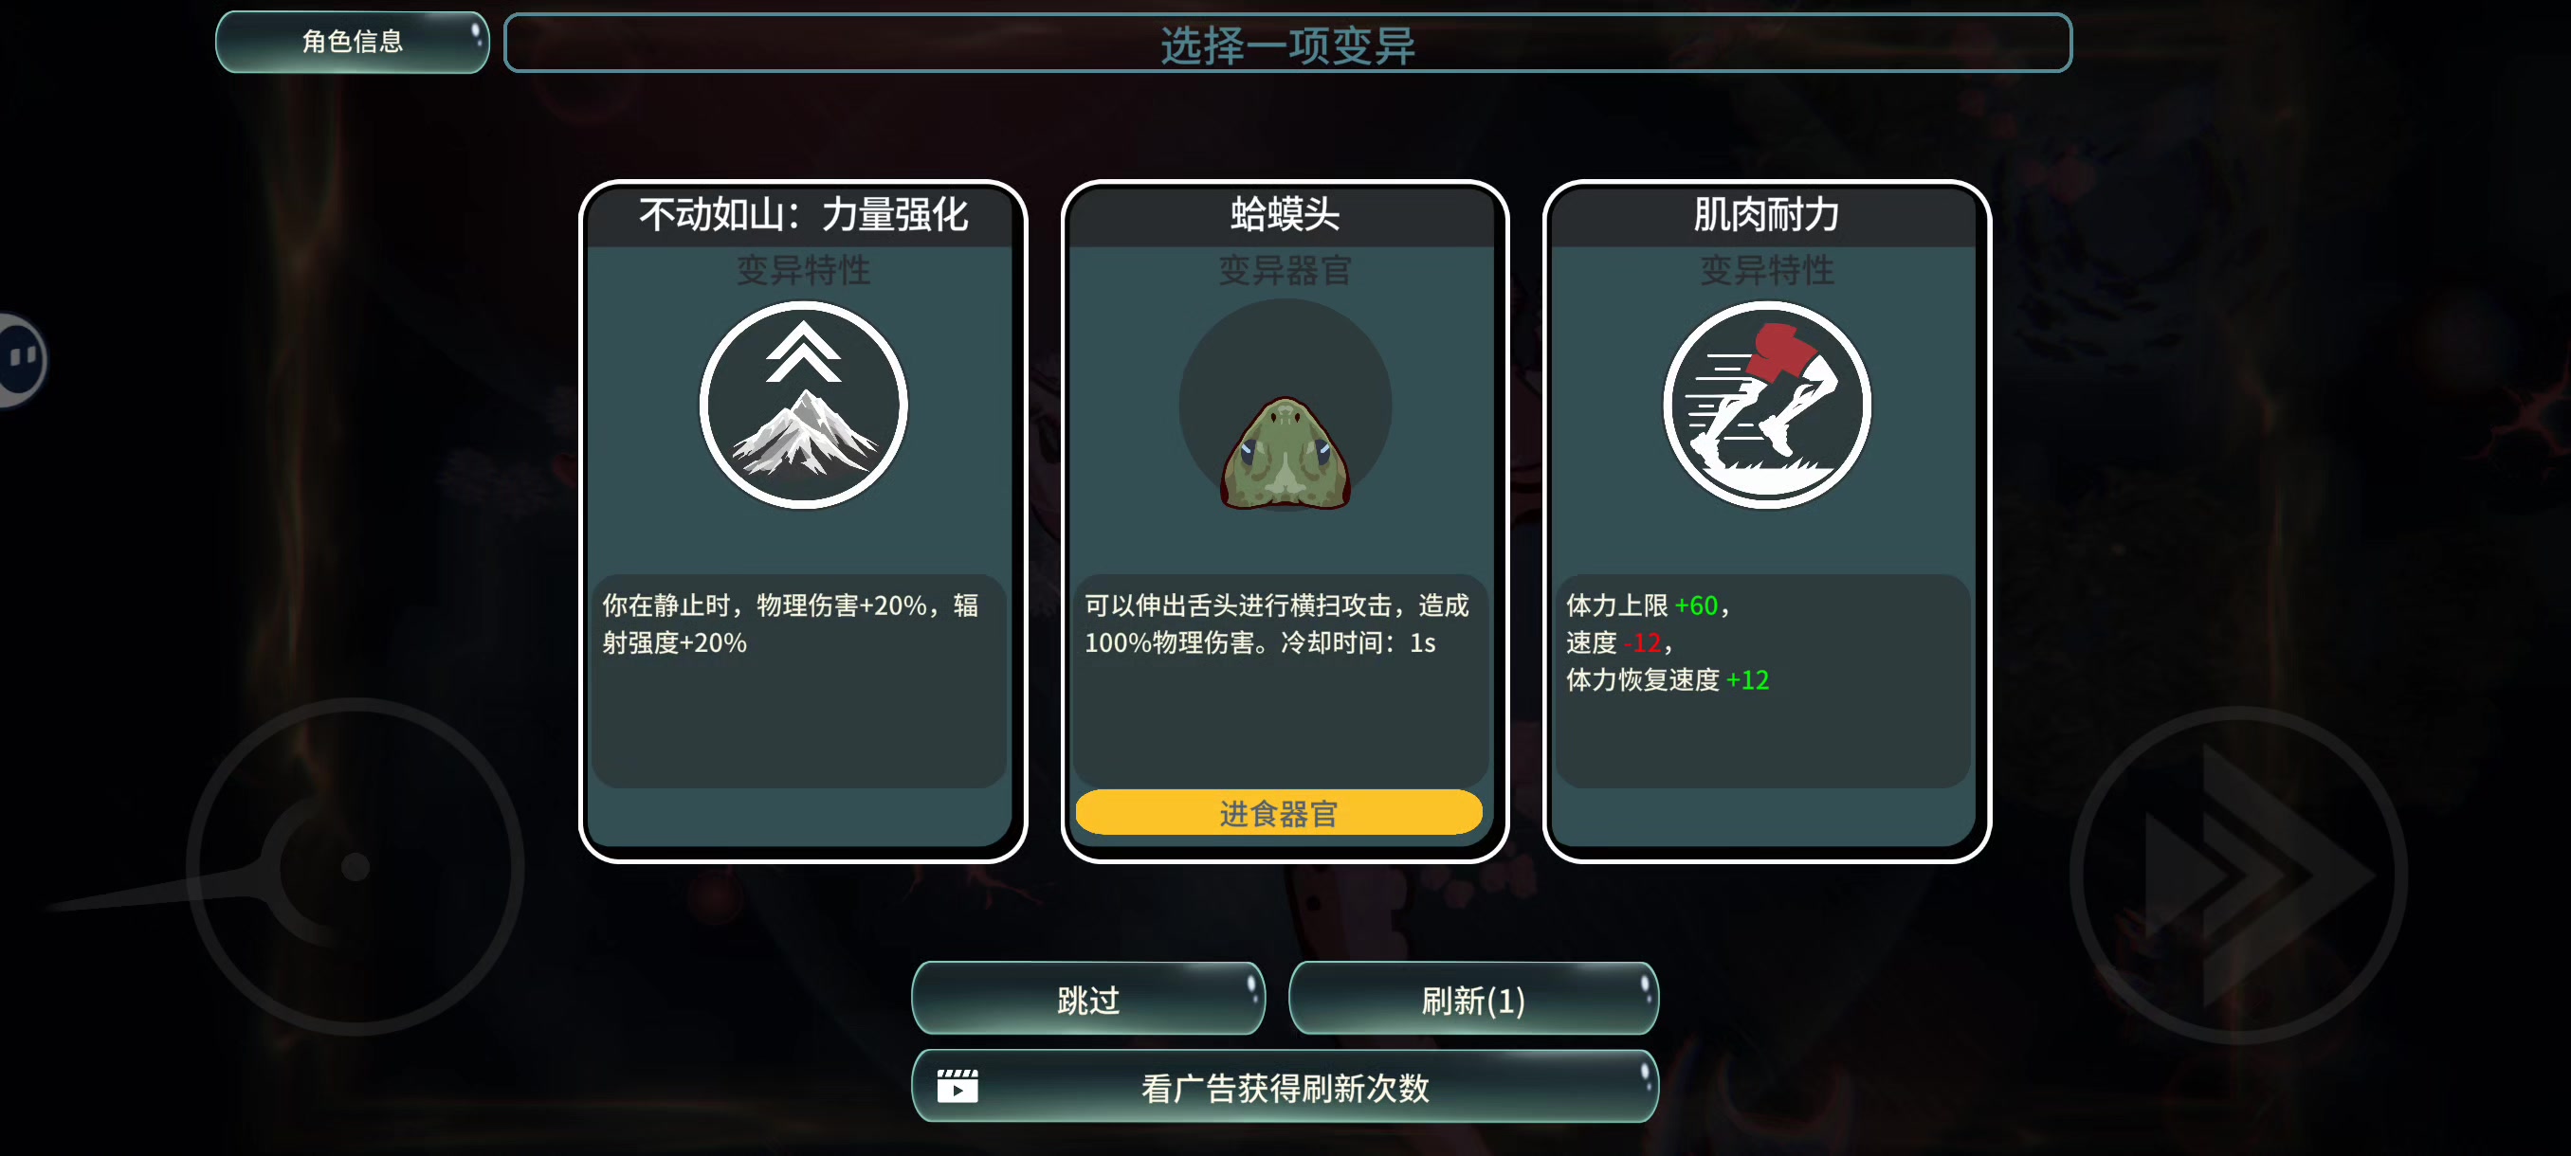Screen dimensions: 2571x1156
Task: Refresh mutations with 刷新(1) button
Action: (x=1473, y=999)
